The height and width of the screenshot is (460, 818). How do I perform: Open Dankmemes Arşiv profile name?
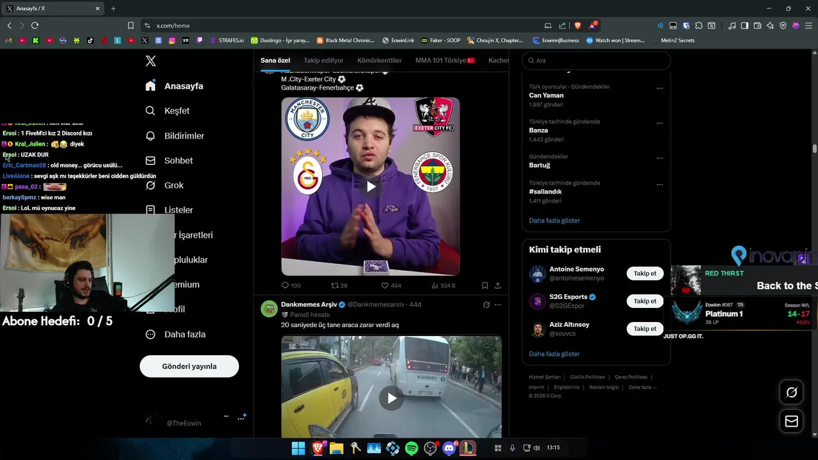309,305
